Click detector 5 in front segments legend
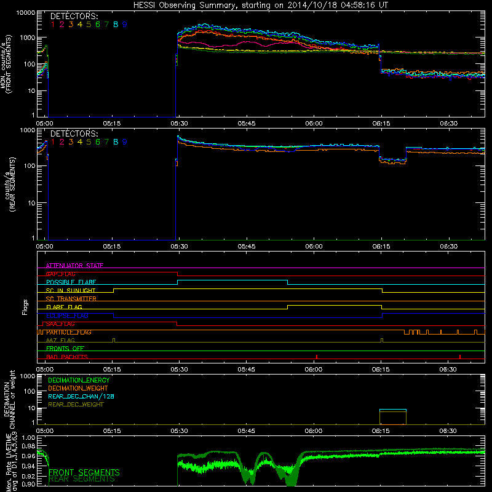Image resolution: width=492 pixels, height=492 pixels. pyautogui.click(x=89, y=25)
